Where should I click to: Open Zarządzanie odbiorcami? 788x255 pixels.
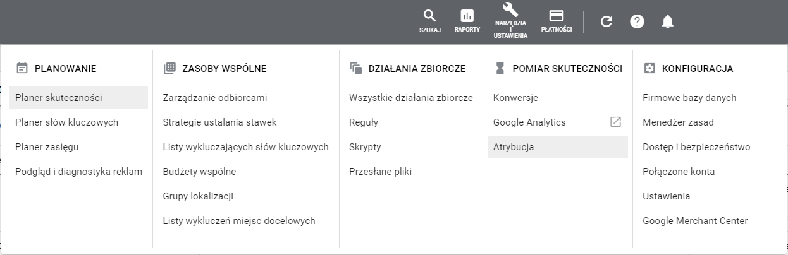coord(215,98)
